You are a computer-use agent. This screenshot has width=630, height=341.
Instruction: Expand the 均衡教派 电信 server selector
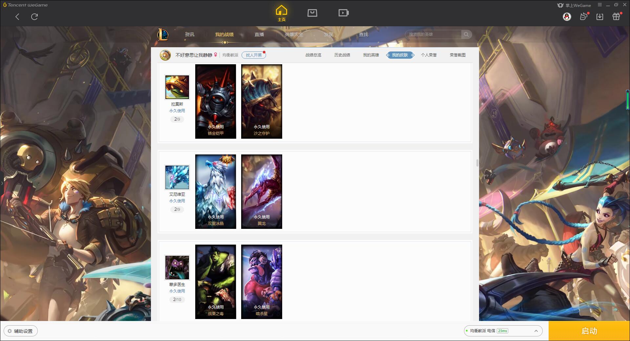point(503,331)
